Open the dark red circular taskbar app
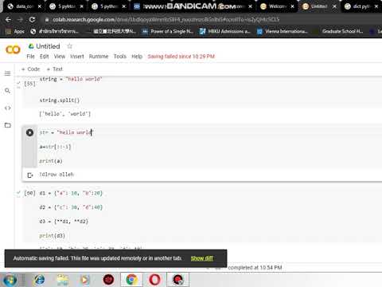This screenshot has height=287, width=382. [108, 280]
